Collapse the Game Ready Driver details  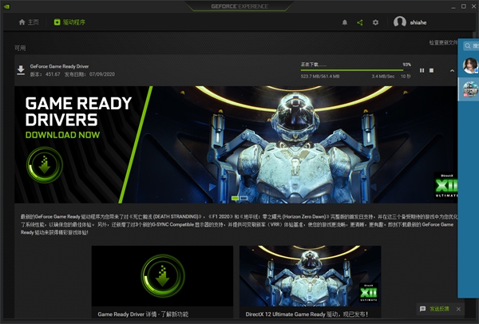pos(452,71)
